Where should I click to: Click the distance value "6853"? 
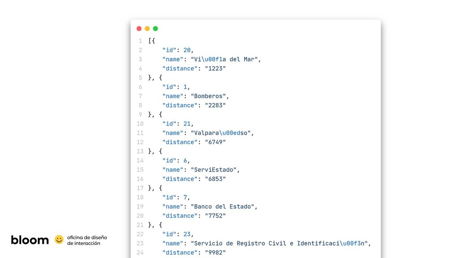tap(215, 179)
